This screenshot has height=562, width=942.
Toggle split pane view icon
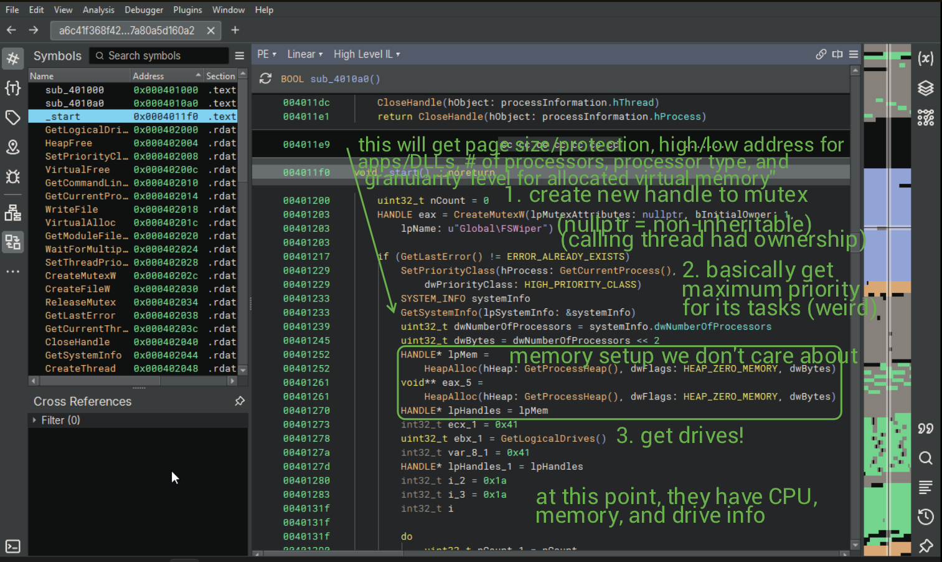coord(837,54)
